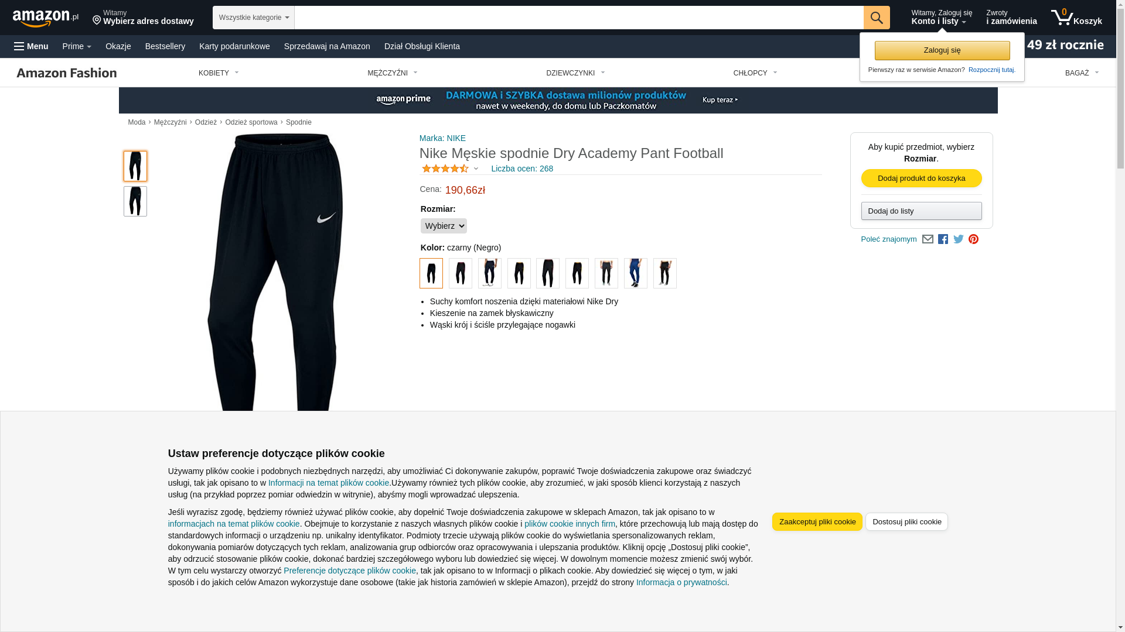This screenshot has width=1125, height=632.
Task: Open Liczba ocen 268 reviews link
Action: pos(522,169)
